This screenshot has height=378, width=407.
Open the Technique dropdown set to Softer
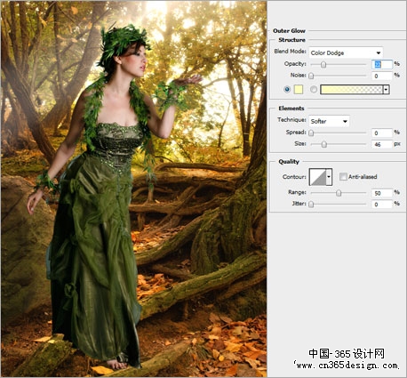[x=329, y=121]
